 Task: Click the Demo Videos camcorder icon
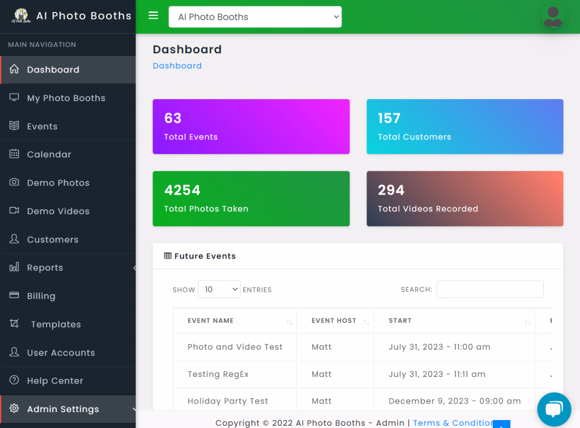pyautogui.click(x=14, y=211)
